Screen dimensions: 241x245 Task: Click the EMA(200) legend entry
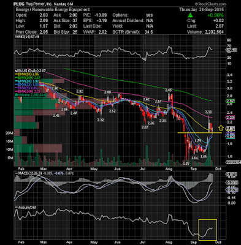(x=28, y=78)
